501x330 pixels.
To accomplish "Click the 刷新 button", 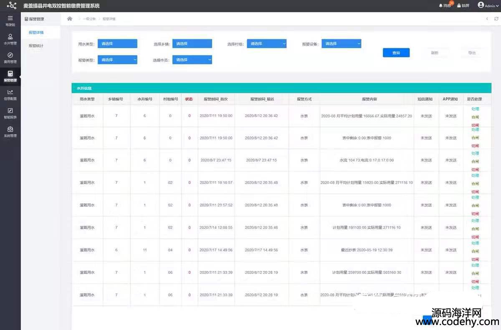I will (x=435, y=53).
